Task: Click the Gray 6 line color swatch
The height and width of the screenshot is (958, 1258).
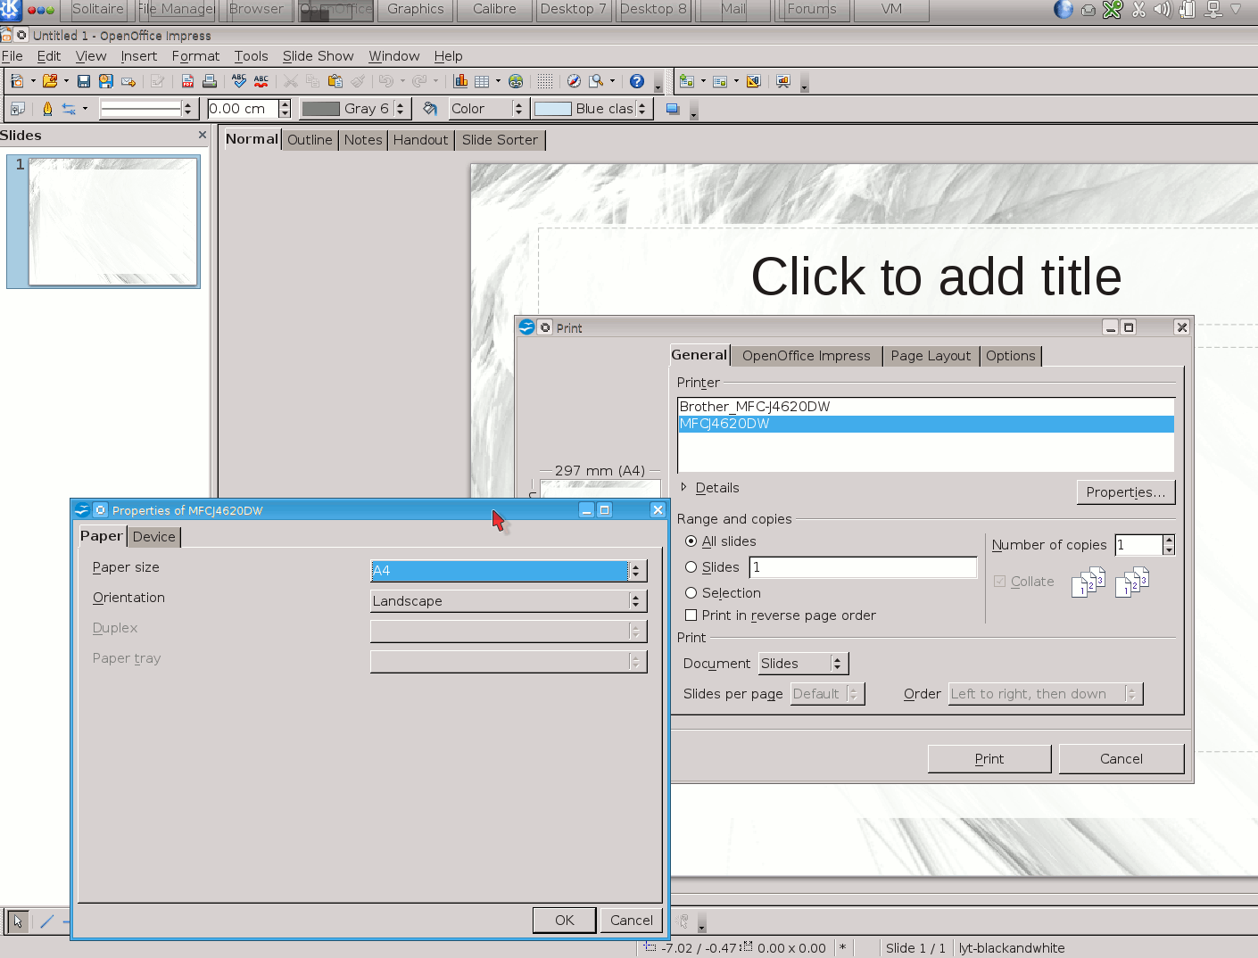Action: (322, 109)
